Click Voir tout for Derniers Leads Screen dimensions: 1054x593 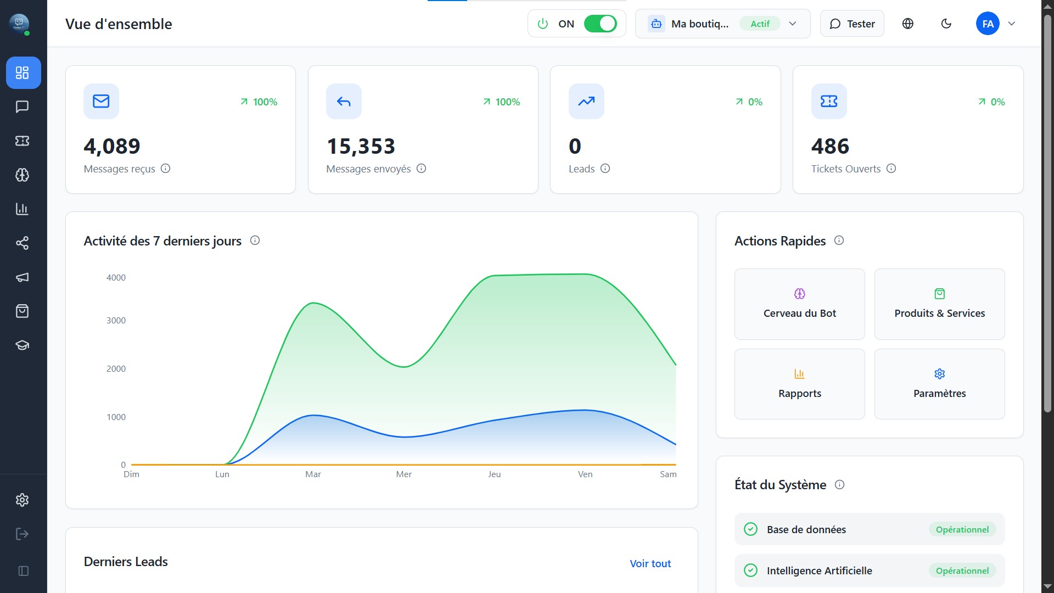coord(650,563)
